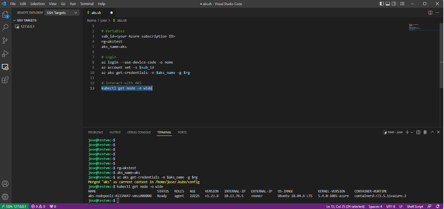Open the View menu
Viewport: 444px width, 209px height.
[x=53, y=4]
